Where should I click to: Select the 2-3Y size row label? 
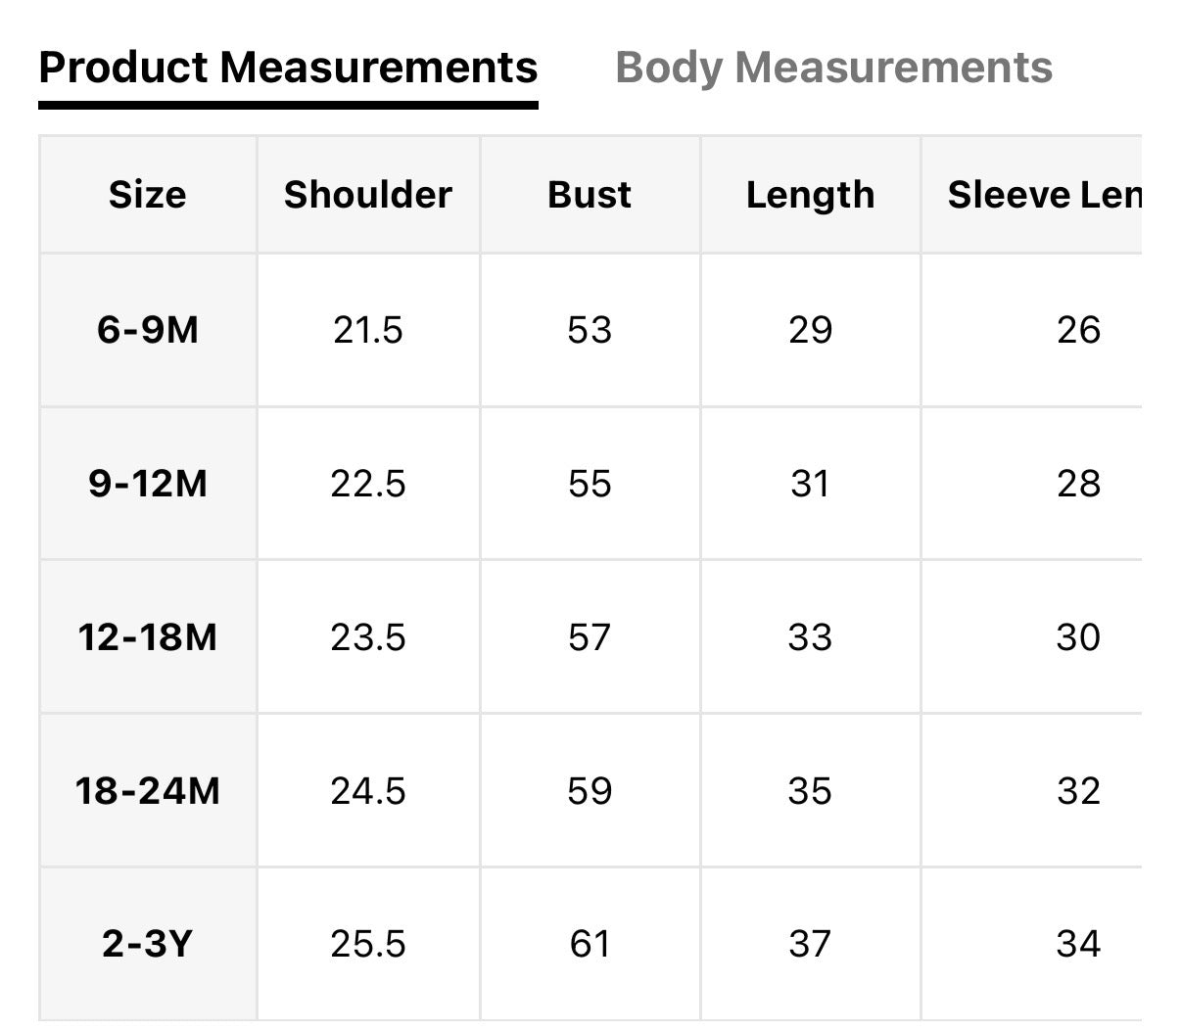[x=148, y=944]
